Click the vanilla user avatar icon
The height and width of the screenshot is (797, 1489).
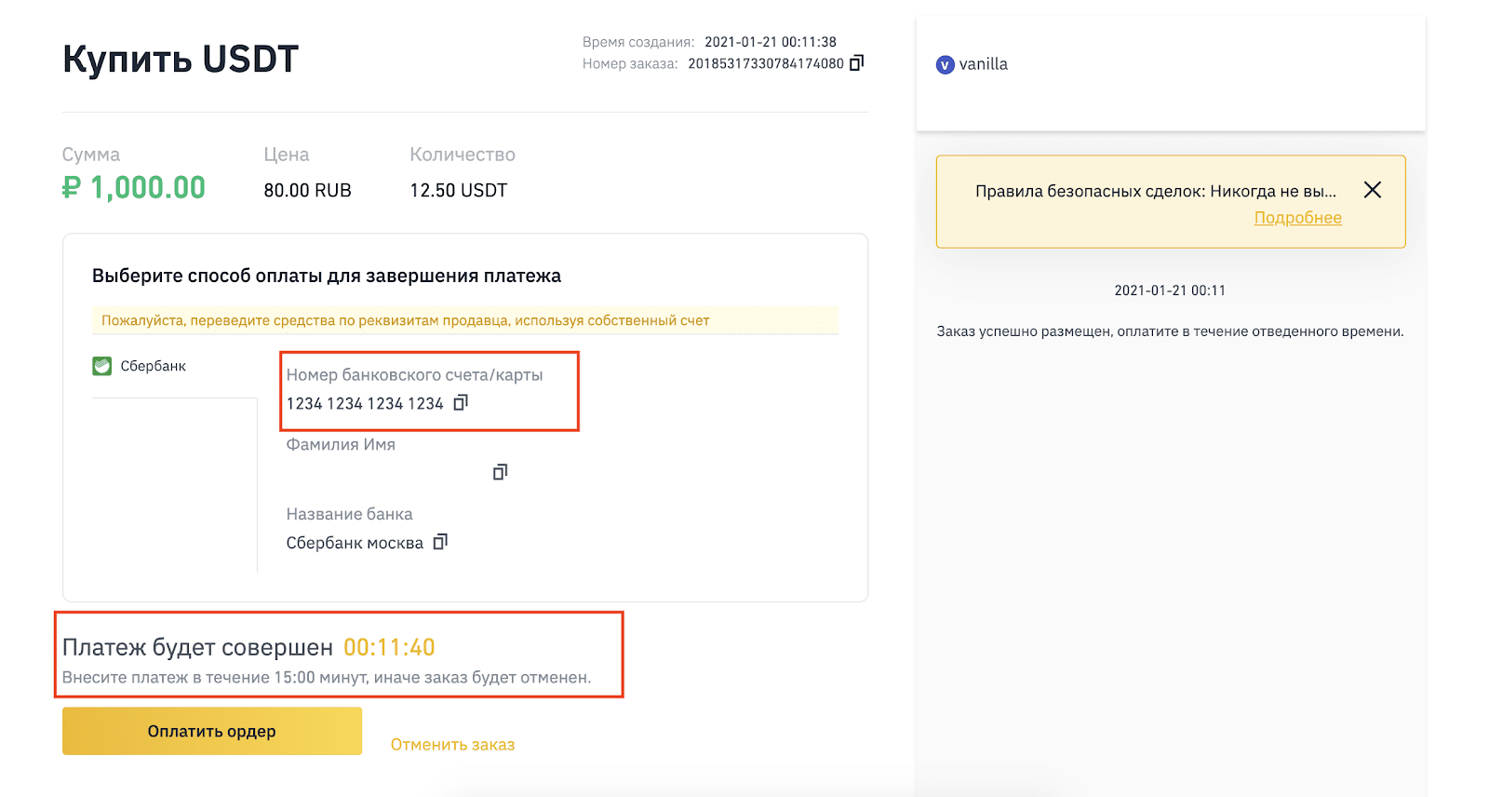(946, 64)
